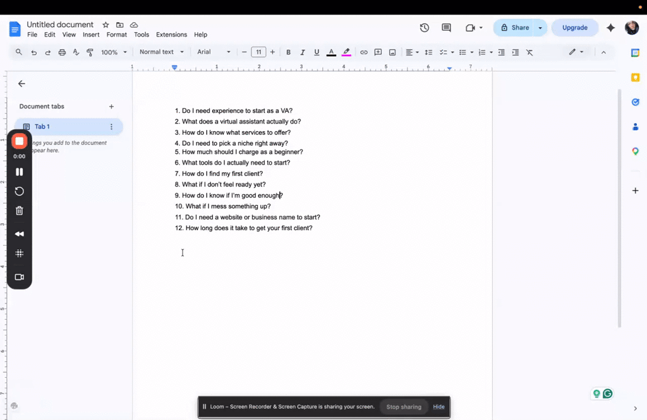This screenshot has height=420, width=647.
Task: Rewind the Loom recording
Action: pyautogui.click(x=19, y=234)
